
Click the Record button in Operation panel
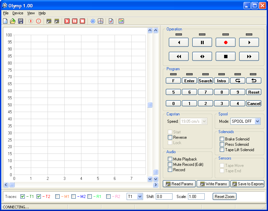pyautogui.click(x=225, y=42)
